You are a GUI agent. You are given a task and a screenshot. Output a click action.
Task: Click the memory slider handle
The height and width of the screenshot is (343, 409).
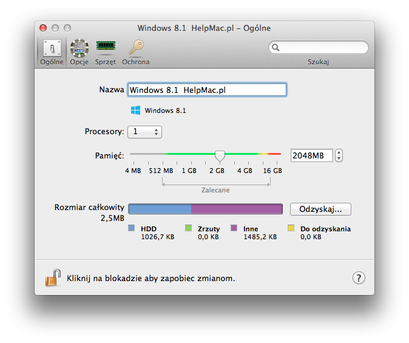pos(220,156)
